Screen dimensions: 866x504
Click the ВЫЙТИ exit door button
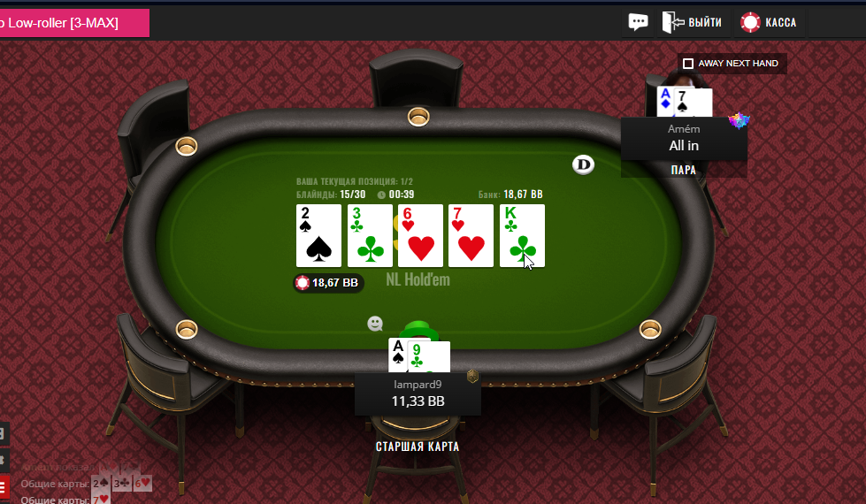(692, 22)
